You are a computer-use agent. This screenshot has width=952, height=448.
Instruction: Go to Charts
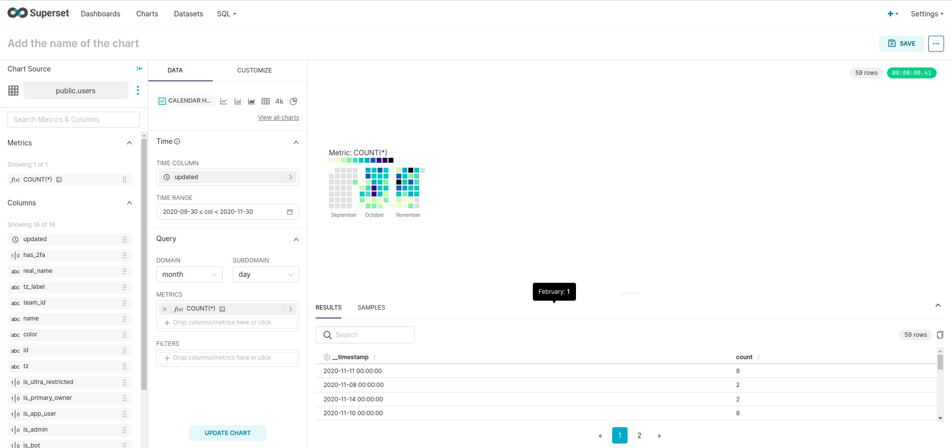point(147,14)
